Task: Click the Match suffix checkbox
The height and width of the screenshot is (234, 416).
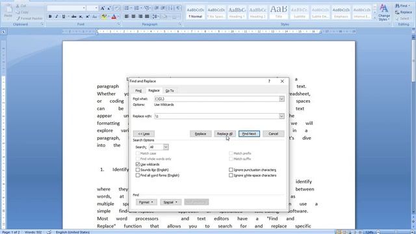Action: click(x=231, y=159)
